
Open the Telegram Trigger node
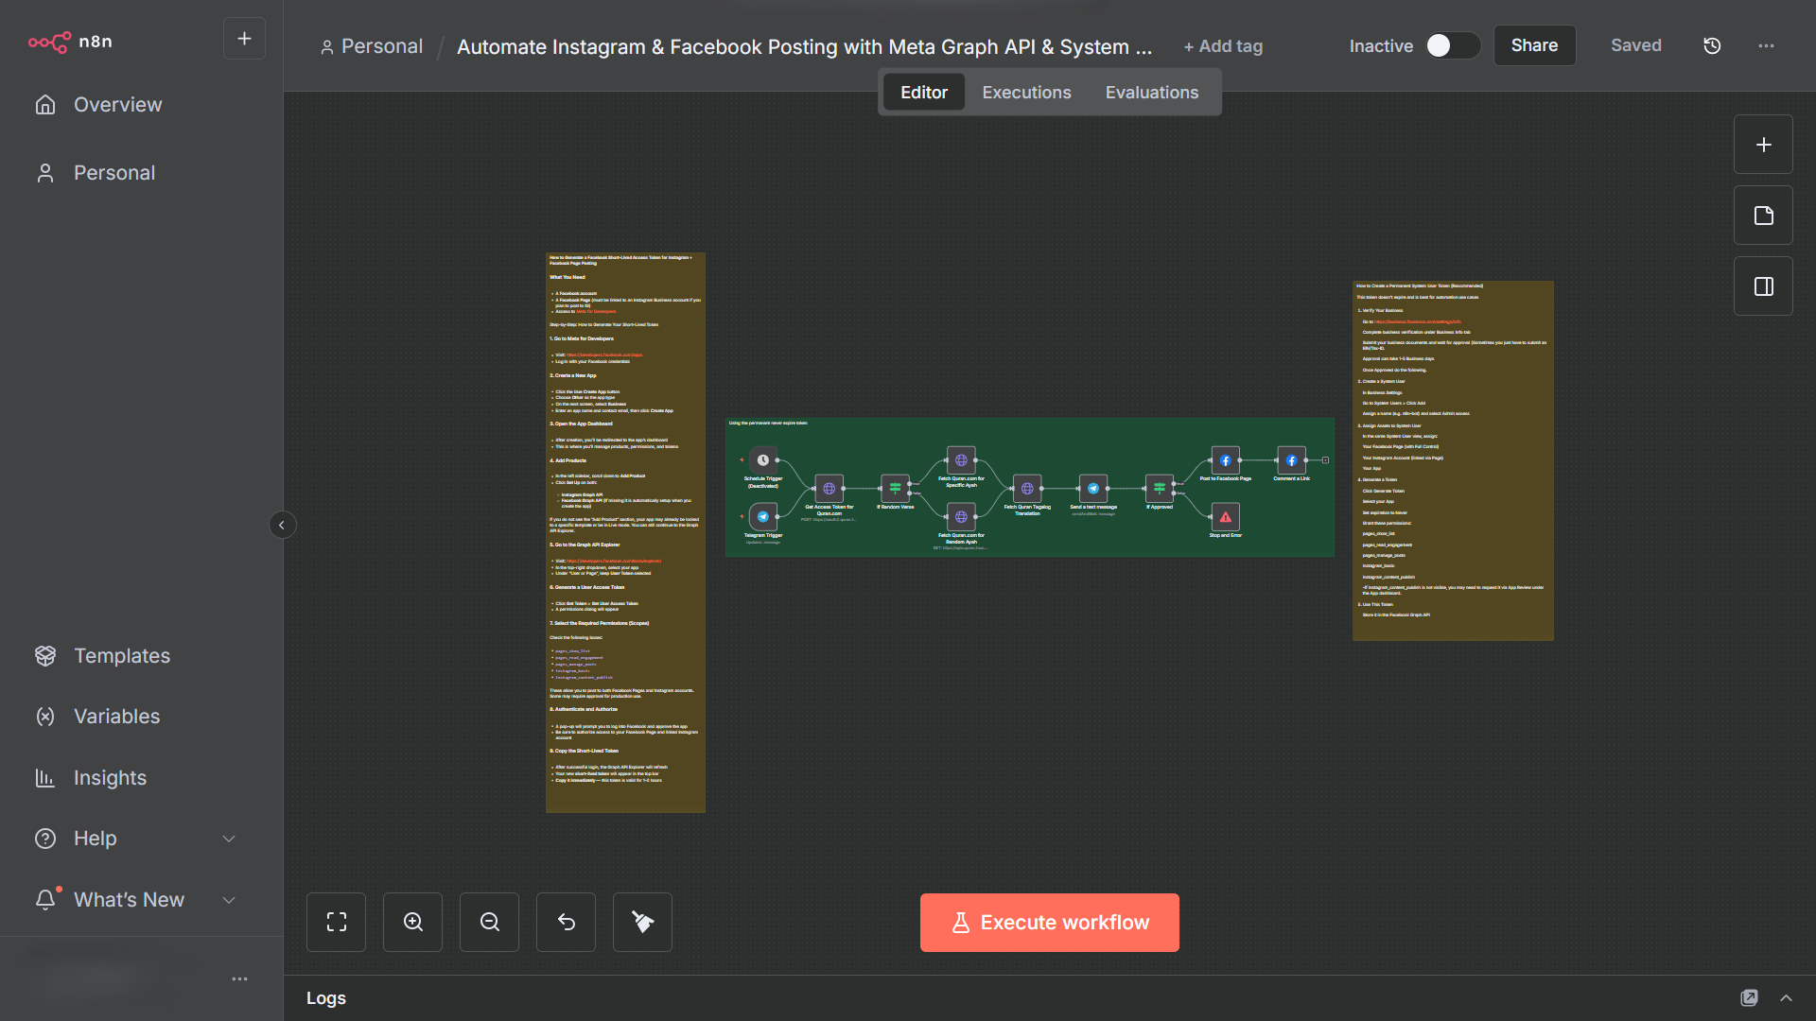[762, 517]
